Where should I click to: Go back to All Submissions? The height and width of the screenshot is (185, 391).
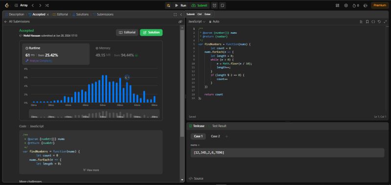point(17,21)
